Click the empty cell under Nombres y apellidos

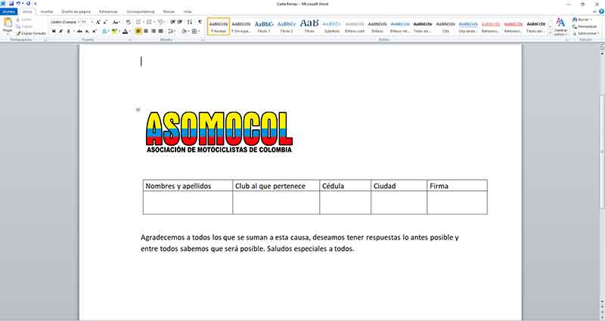point(188,202)
